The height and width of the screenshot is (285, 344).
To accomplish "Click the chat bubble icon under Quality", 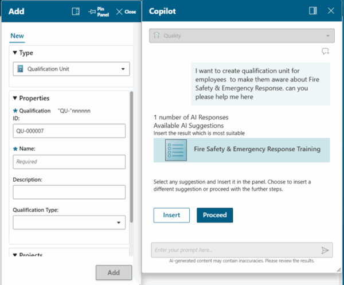I will [325, 52].
